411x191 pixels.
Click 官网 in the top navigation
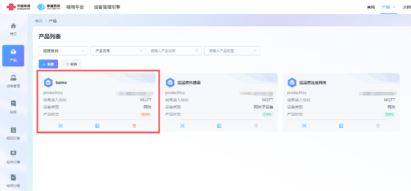[x=370, y=7]
